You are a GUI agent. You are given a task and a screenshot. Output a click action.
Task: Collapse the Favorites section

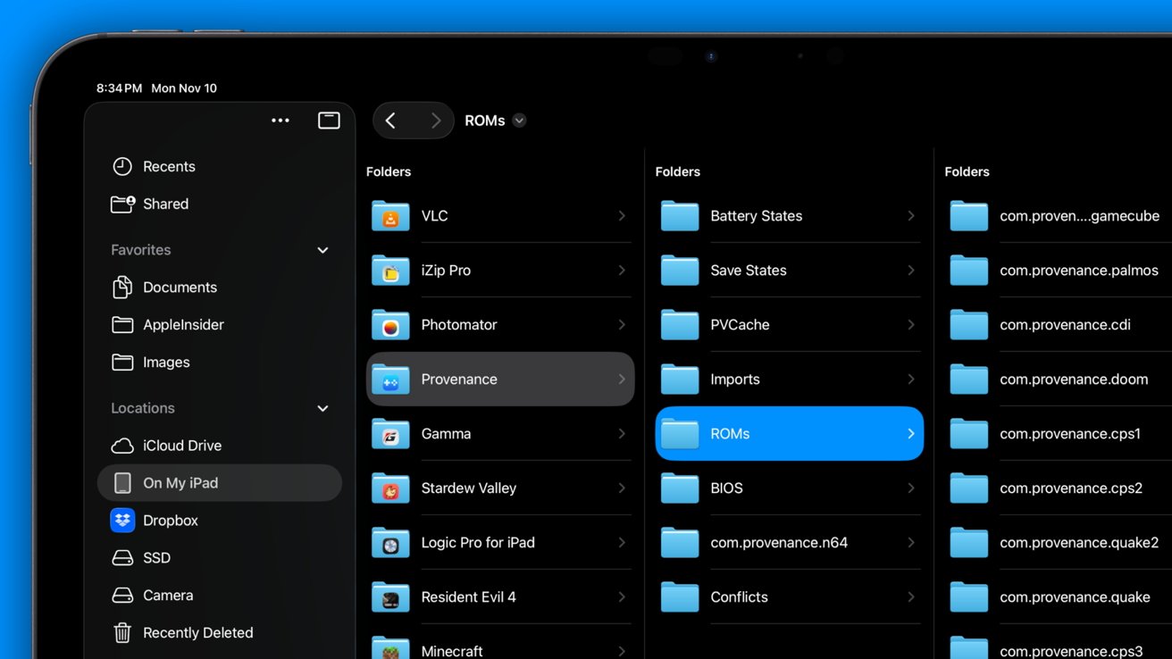click(322, 250)
